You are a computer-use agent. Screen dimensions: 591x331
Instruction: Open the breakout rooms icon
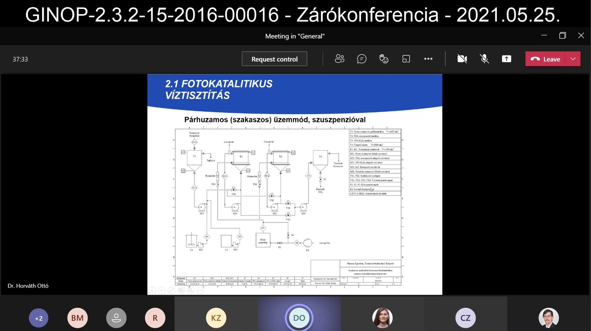coord(406,59)
